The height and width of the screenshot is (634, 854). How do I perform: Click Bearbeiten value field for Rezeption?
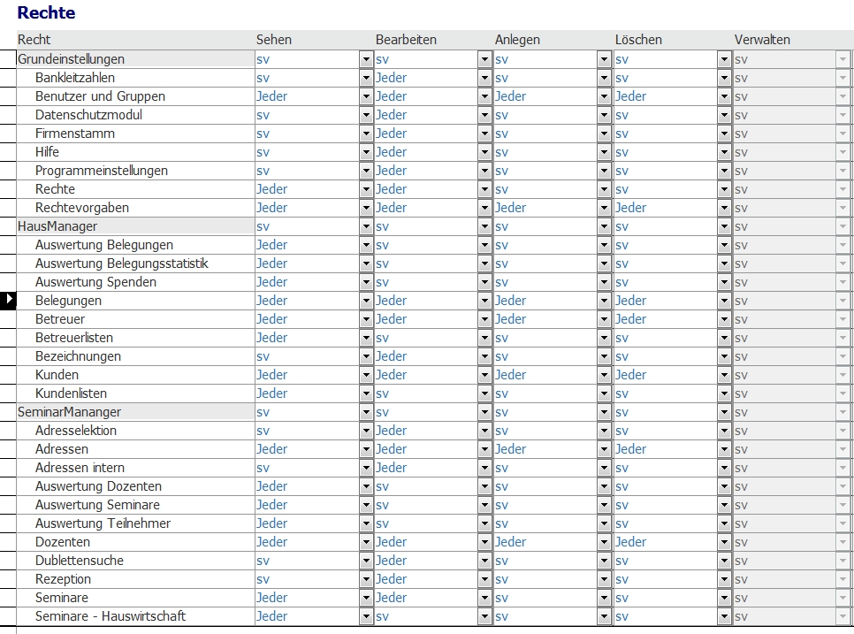click(424, 579)
